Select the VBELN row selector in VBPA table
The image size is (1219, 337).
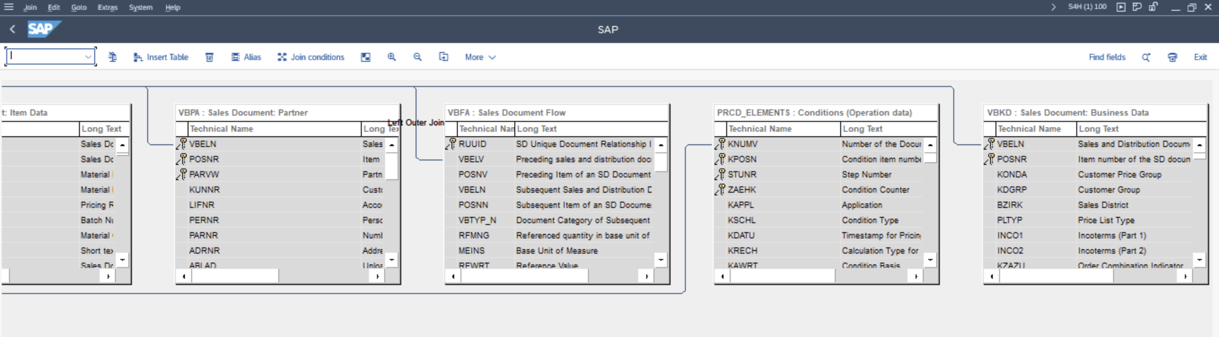click(x=182, y=144)
